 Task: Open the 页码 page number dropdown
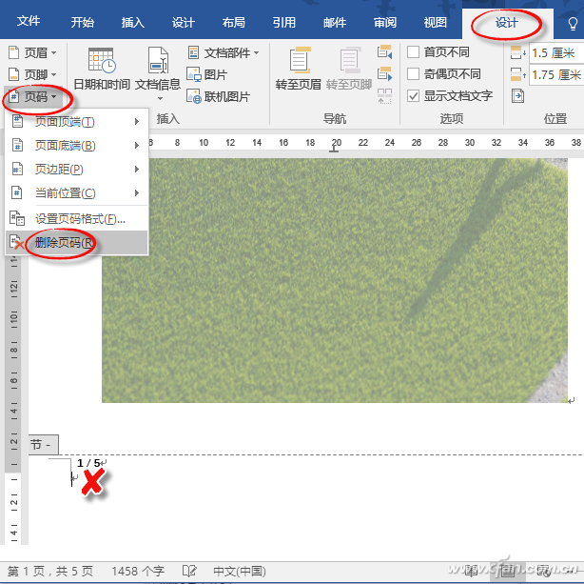coord(32,97)
